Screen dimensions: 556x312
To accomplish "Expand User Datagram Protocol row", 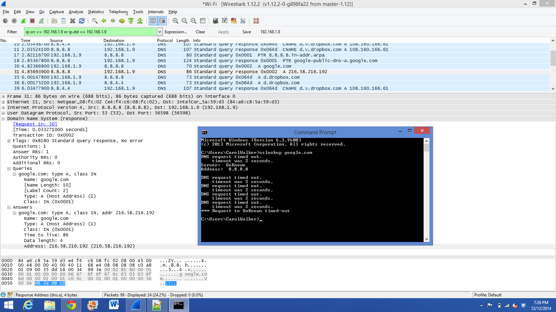I will [x=3, y=113].
